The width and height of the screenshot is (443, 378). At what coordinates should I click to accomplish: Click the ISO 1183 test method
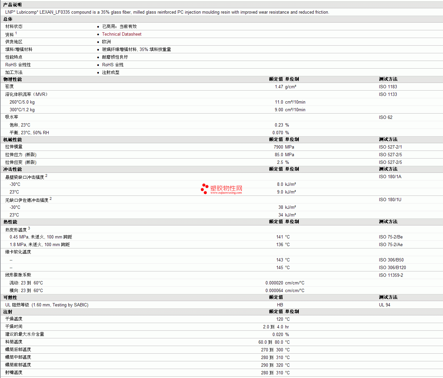[x=388, y=87]
